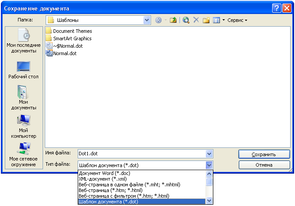
Task: Choose Веб-страница в одном файле option
Action: (142, 185)
